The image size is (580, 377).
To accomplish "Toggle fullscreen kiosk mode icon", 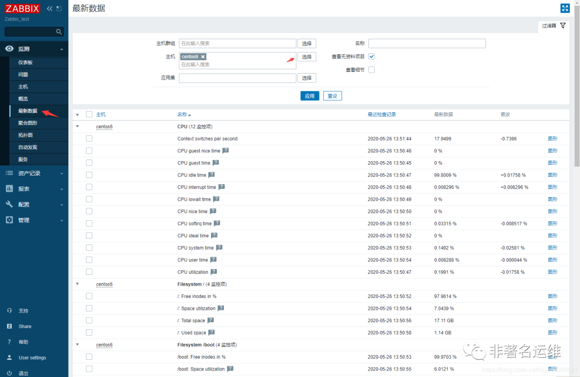I will [x=565, y=8].
